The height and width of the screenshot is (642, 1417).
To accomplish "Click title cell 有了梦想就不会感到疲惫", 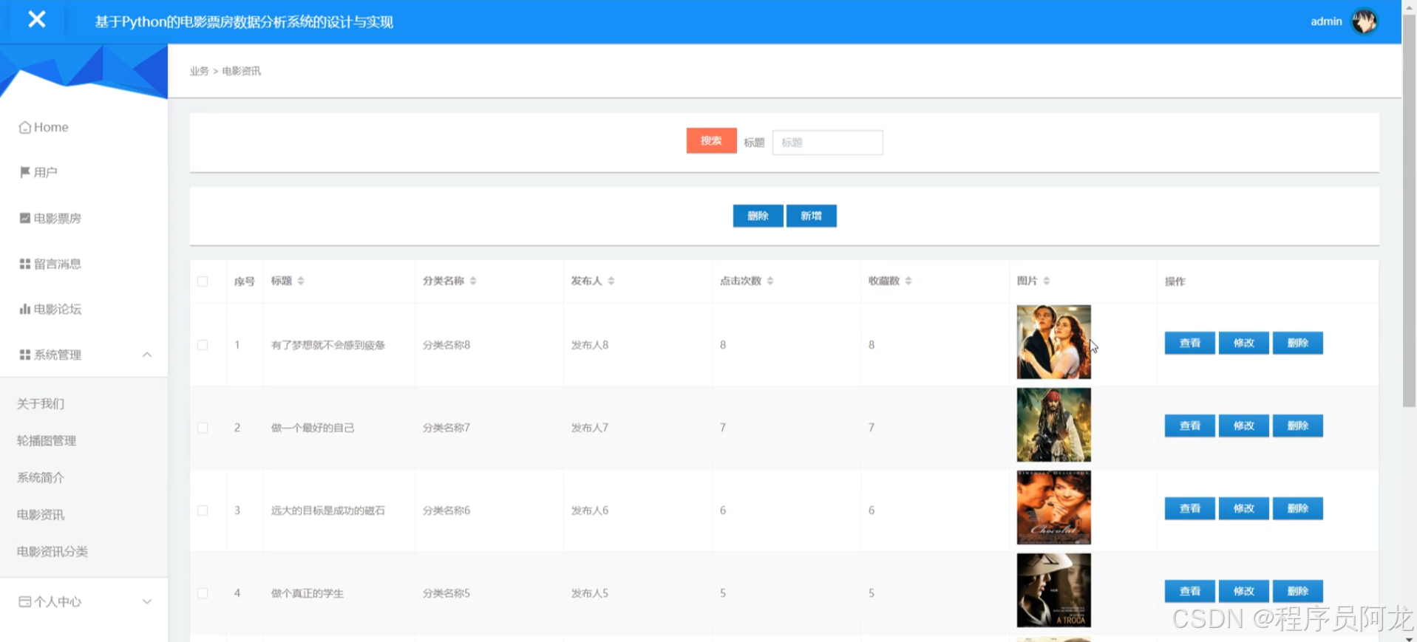I will [x=327, y=345].
